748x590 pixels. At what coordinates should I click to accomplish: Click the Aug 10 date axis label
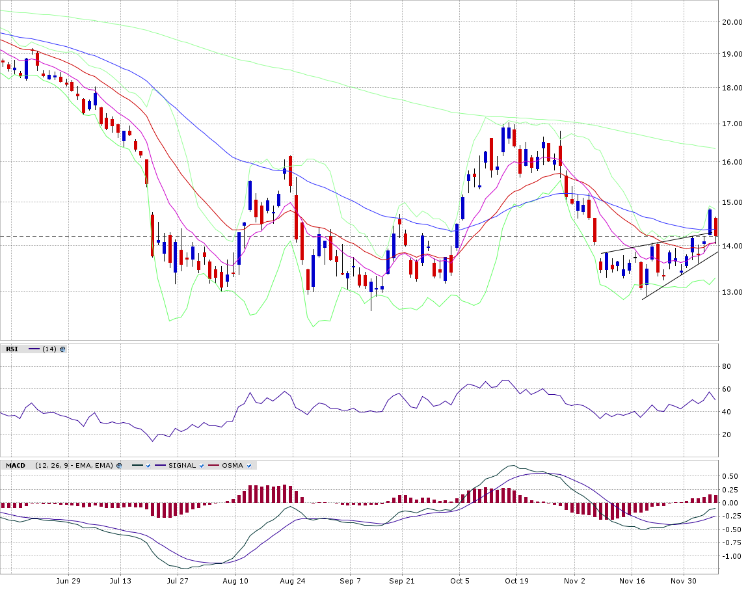tap(235, 581)
